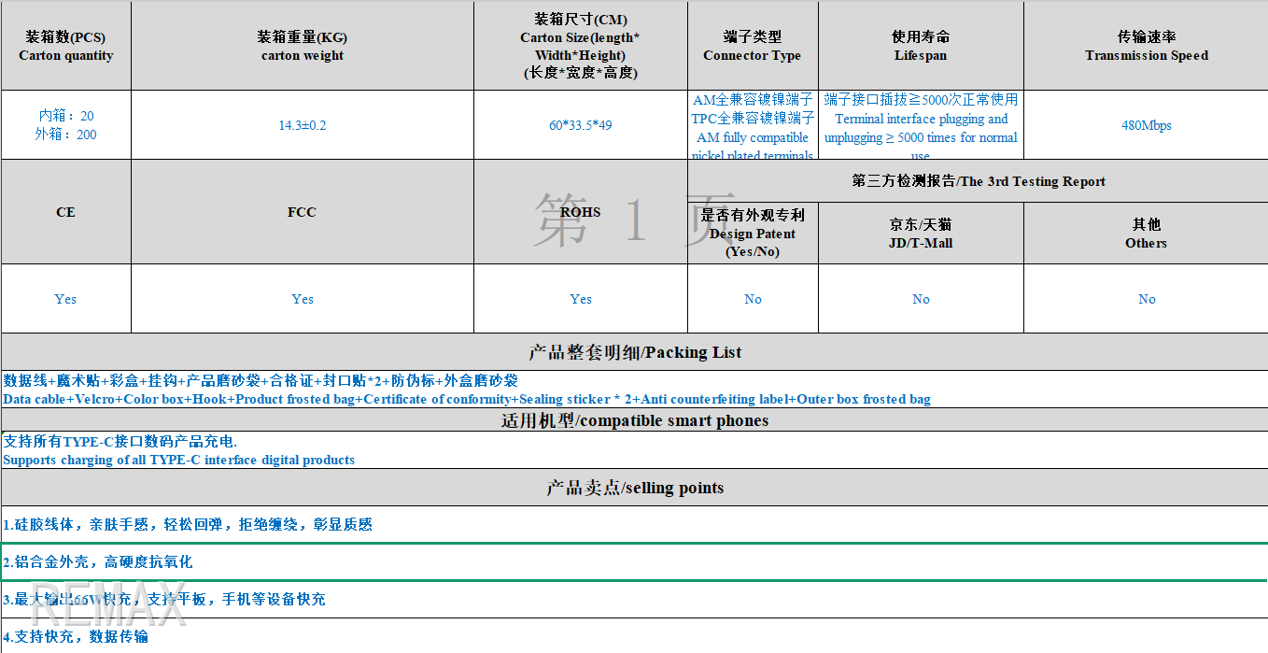Select the carton size cell 60*33.5*49

(580, 125)
